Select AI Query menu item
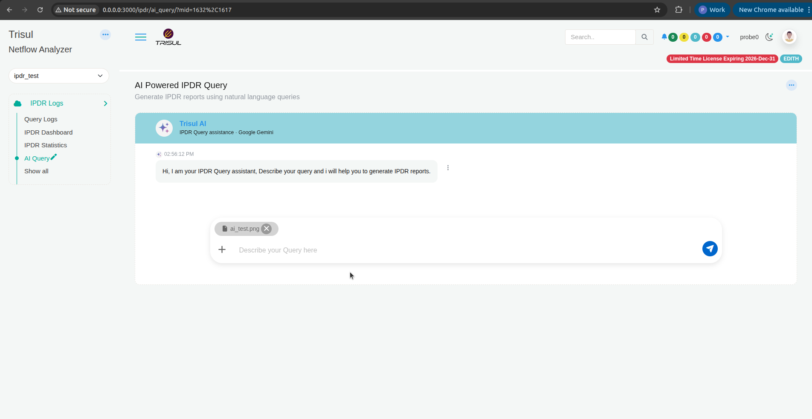The height and width of the screenshot is (419, 812). pos(37,158)
